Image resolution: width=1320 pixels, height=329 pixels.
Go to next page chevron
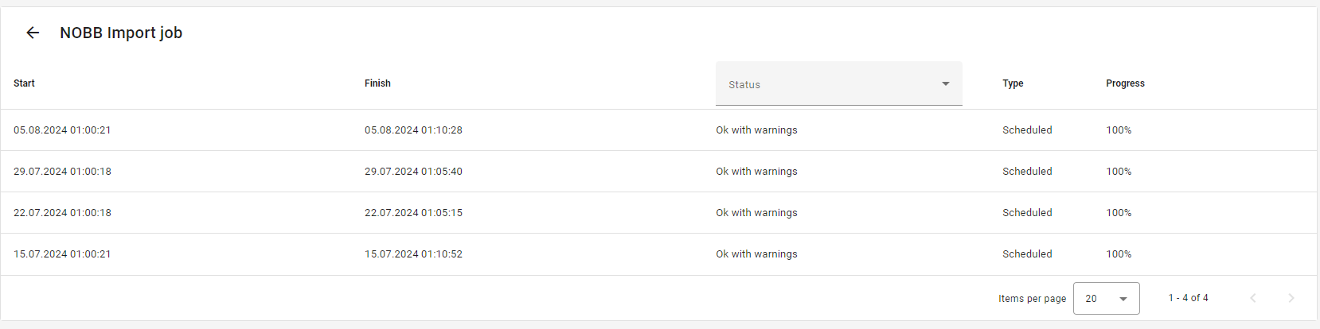tap(1291, 298)
